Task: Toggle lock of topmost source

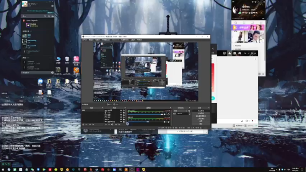Action: pos(124,110)
